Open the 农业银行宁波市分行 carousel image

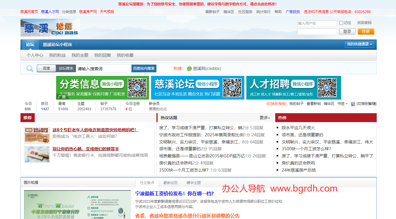pos(77,204)
